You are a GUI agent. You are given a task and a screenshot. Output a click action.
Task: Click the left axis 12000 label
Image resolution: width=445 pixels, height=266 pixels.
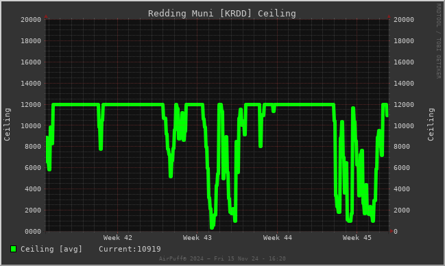(31, 105)
